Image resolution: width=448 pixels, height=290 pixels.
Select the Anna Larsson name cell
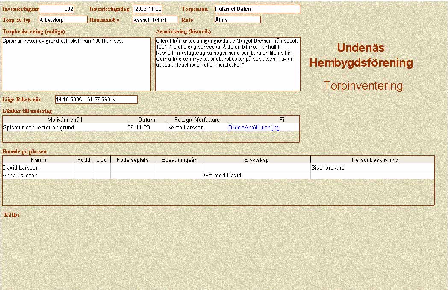38,175
